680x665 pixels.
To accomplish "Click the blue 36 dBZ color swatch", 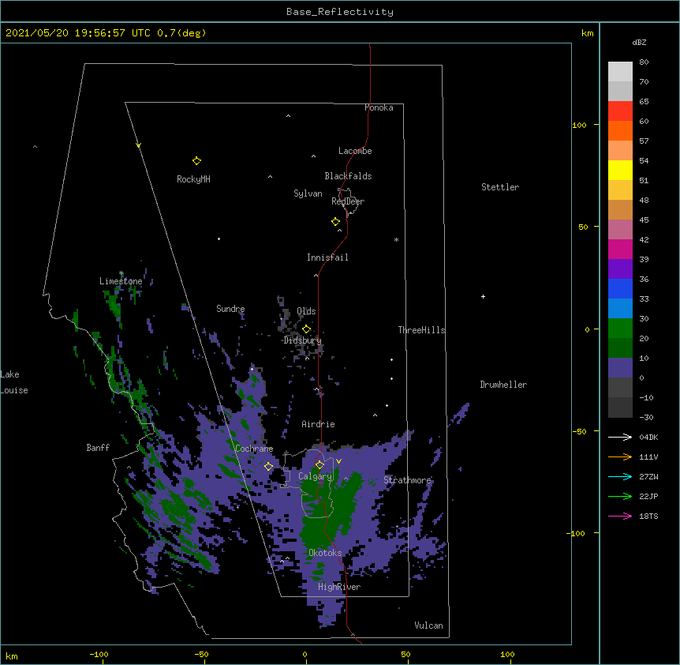I will 620,288.
